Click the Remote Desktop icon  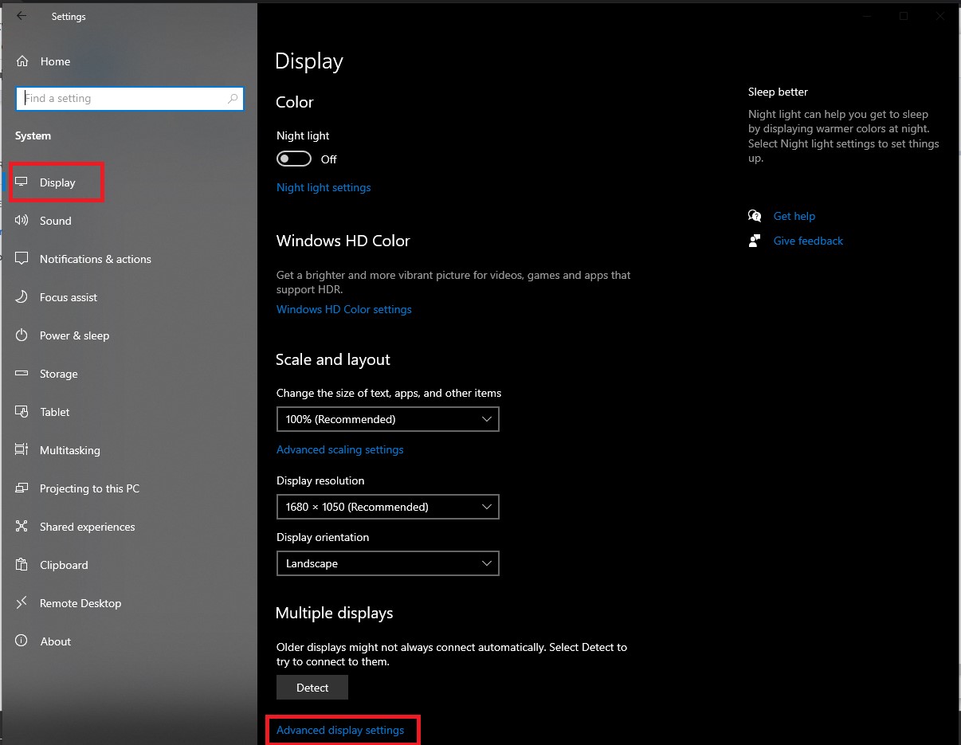tap(22, 603)
